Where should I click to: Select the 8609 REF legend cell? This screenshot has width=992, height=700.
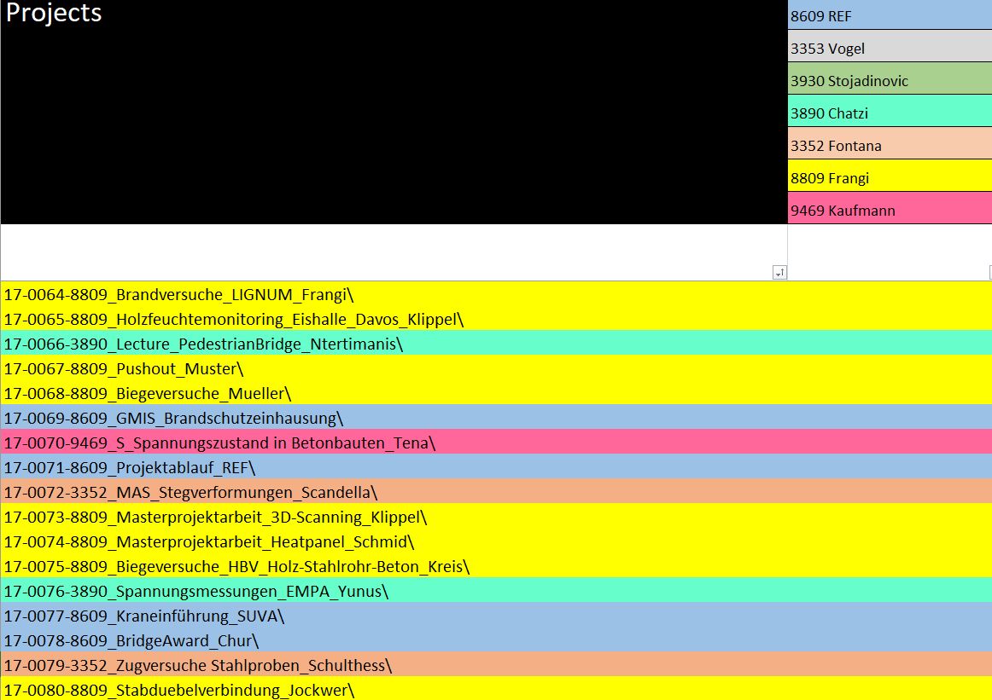point(890,14)
